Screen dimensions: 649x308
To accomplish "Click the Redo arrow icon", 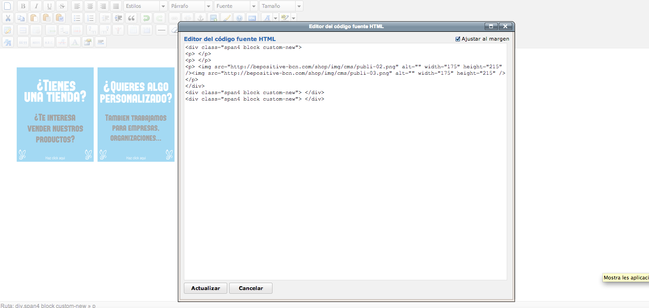I will [159, 18].
